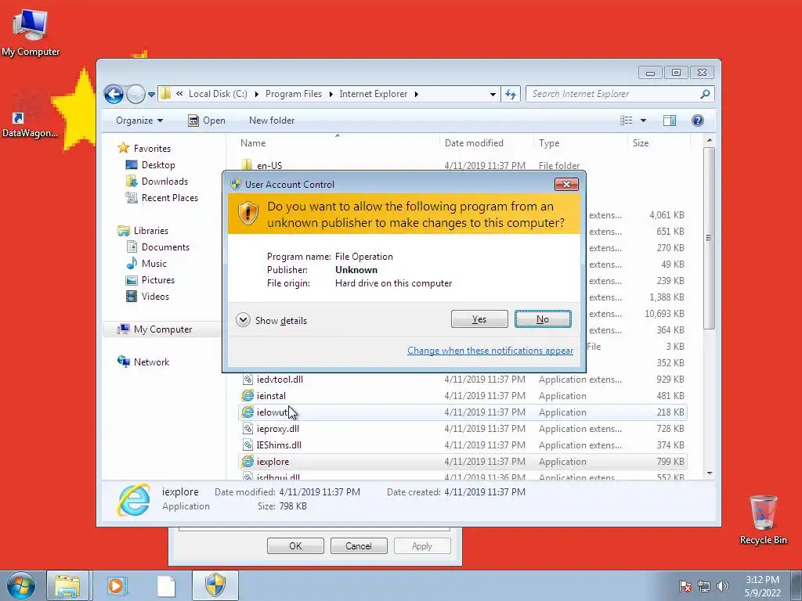The height and width of the screenshot is (601, 802).
Task: Sort files by Size column
Action: point(659,143)
